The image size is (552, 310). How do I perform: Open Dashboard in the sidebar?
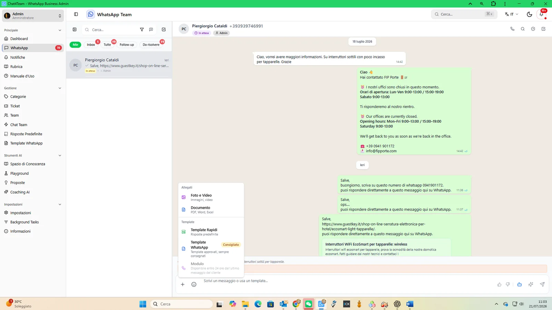pos(33,39)
